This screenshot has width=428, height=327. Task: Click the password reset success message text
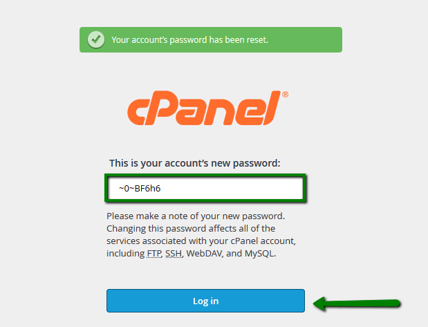(x=190, y=40)
